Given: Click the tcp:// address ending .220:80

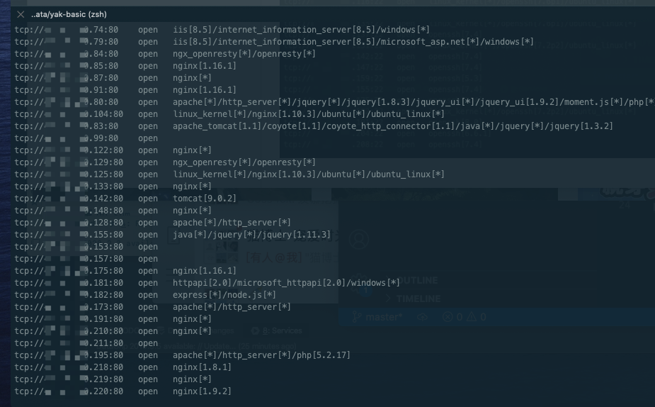Looking at the screenshot, I should pyautogui.click(x=69, y=391).
